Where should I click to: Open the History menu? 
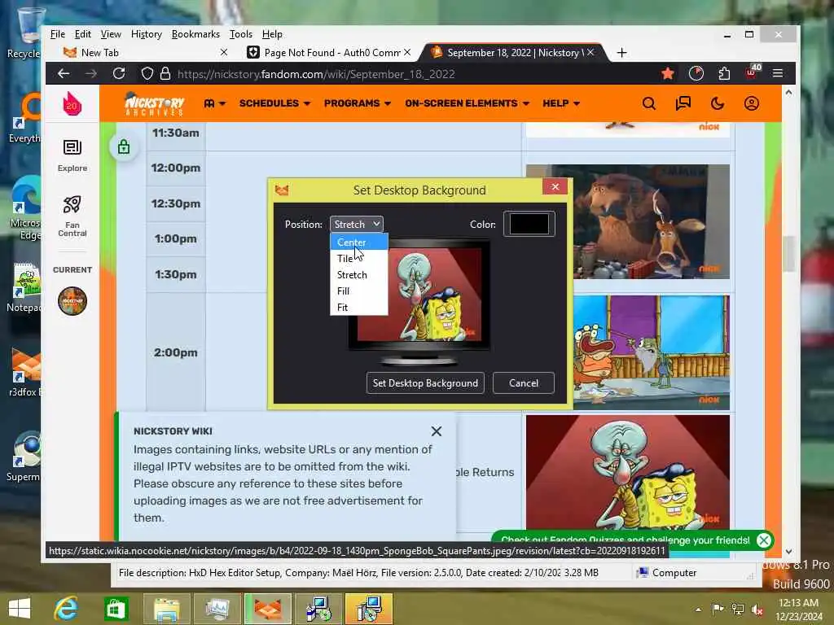[147, 34]
